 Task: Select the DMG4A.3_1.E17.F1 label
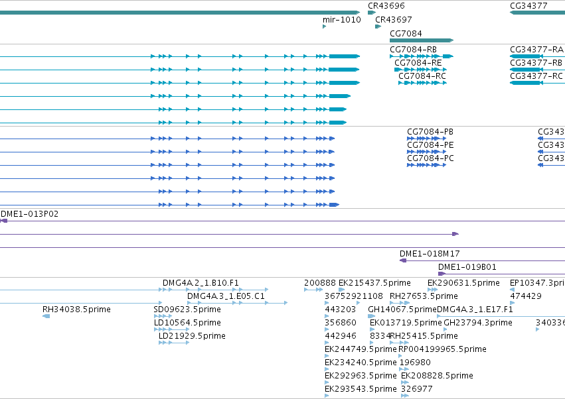[475, 310]
